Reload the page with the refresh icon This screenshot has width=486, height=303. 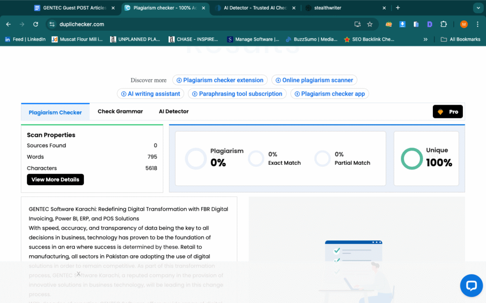[x=36, y=24]
